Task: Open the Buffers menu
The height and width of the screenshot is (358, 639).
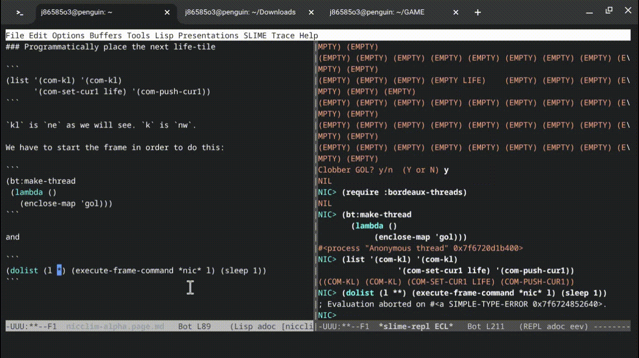Action: coord(106,35)
